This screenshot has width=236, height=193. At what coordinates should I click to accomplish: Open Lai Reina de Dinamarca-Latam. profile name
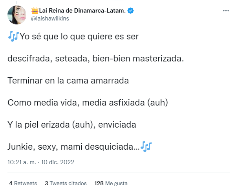pyautogui.click(x=82, y=11)
